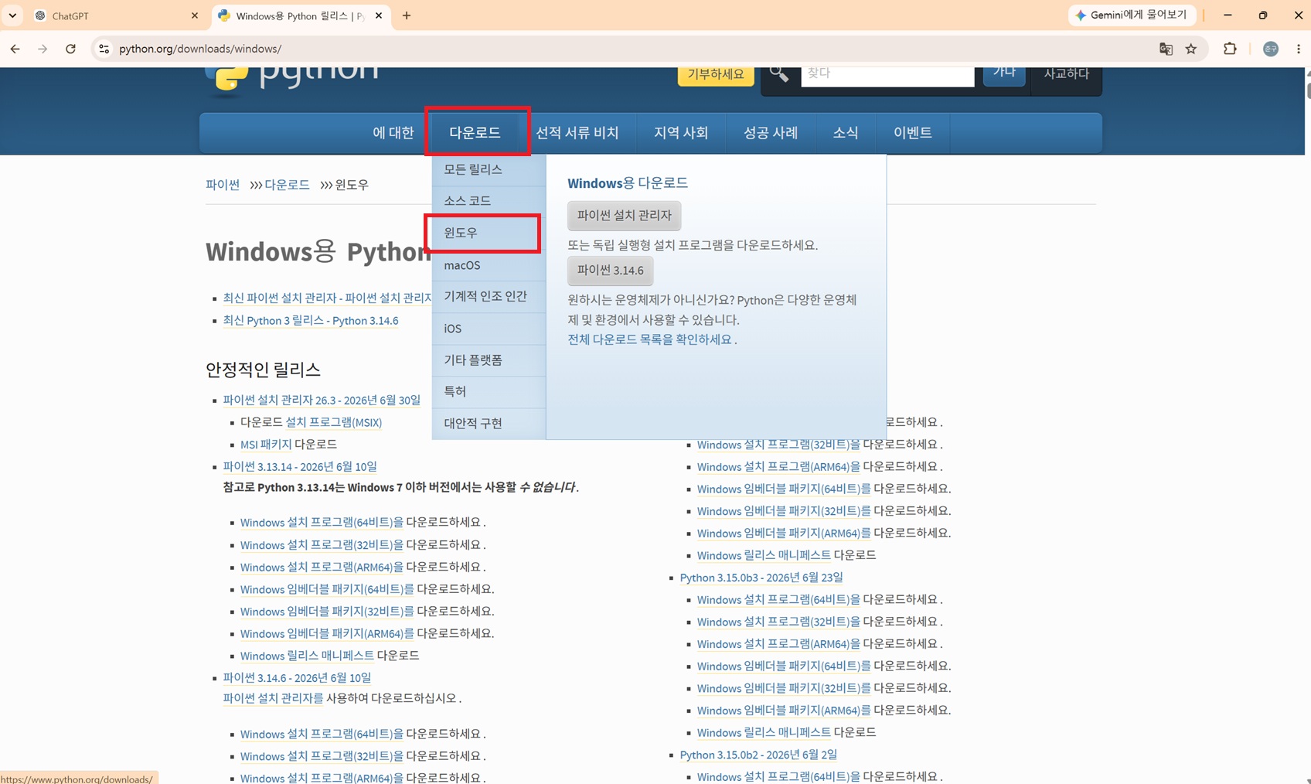Open Python 3.15.0b2 - 2026년 6월 2일 link

758,755
